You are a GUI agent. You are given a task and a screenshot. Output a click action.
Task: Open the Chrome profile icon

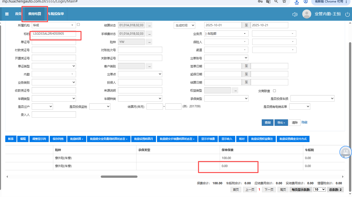(305, 1)
